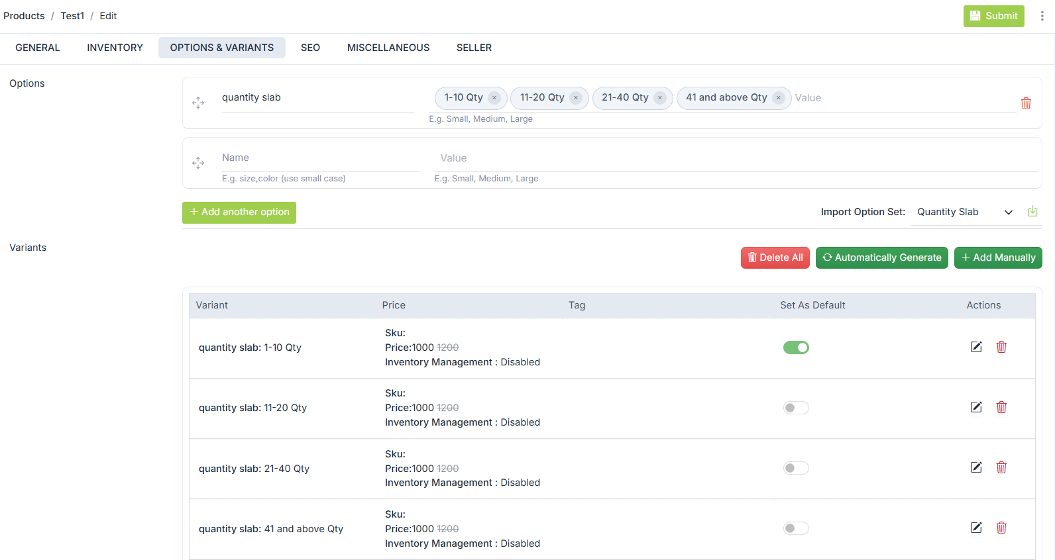
Task: Open the three-dot more options menu
Action: click(x=1042, y=16)
